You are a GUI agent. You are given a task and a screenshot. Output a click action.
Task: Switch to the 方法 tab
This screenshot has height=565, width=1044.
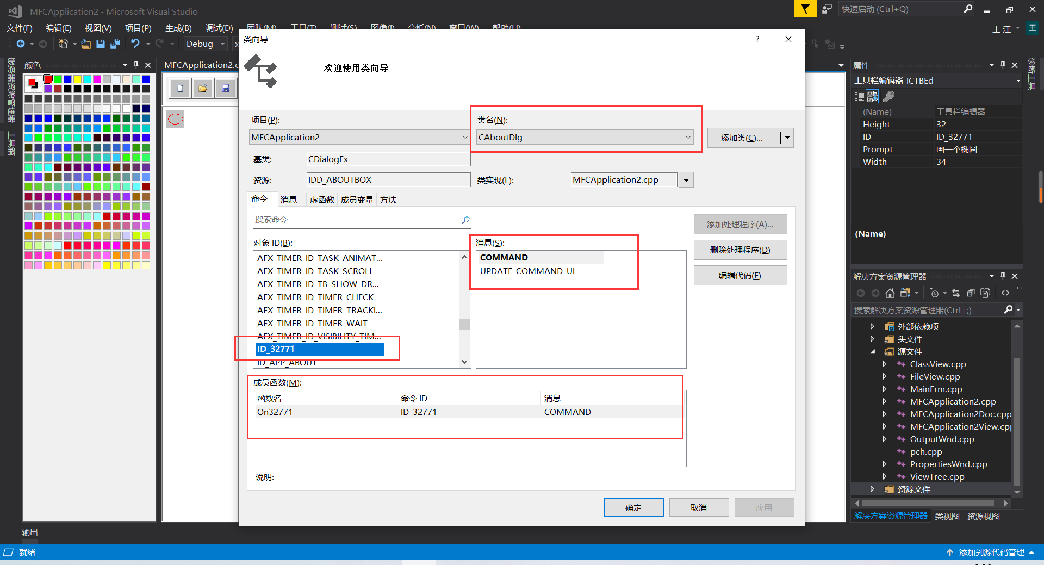point(388,200)
